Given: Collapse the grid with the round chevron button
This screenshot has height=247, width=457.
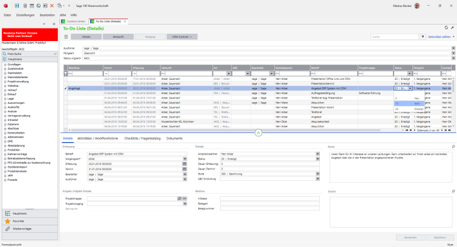Looking at the screenshot, I should [258, 133].
